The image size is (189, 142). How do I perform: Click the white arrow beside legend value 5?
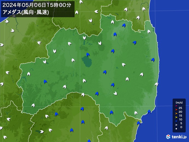tap(176, 125)
